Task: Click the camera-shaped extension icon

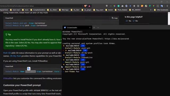Action: [122, 6]
